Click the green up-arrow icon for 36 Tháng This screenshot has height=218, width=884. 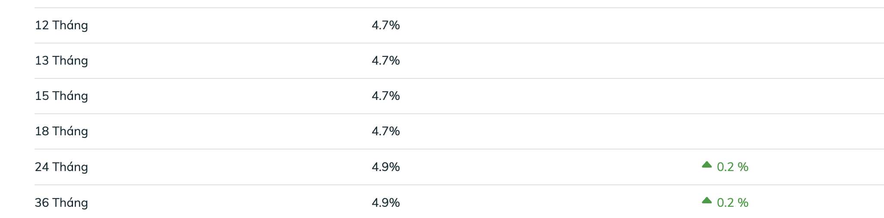(x=706, y=200)
